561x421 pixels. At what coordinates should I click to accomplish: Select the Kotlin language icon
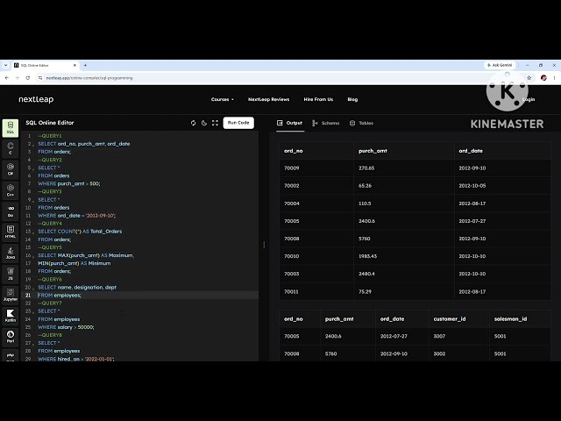(x=11, y=316)
